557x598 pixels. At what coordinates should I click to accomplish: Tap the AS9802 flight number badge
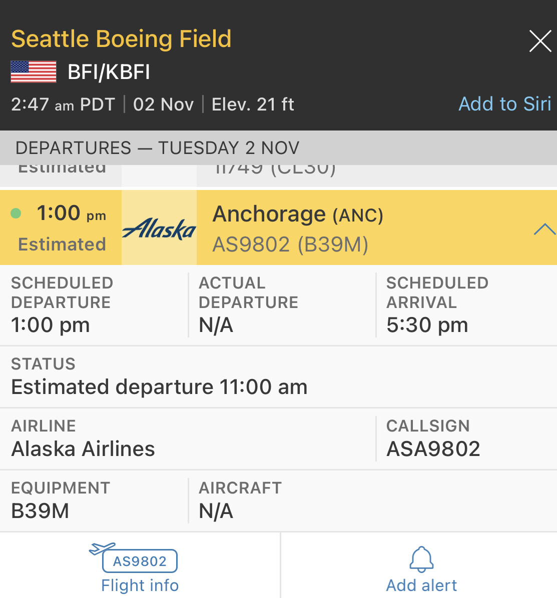coord(140,561)
